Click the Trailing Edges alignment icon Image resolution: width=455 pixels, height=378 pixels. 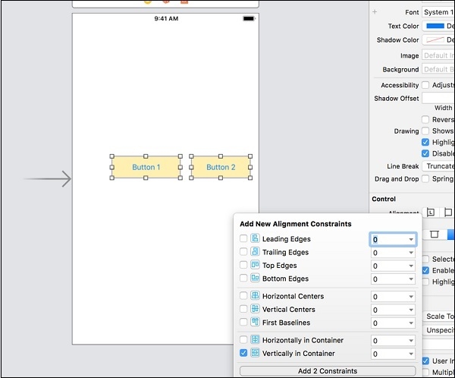tap(255, 251)
